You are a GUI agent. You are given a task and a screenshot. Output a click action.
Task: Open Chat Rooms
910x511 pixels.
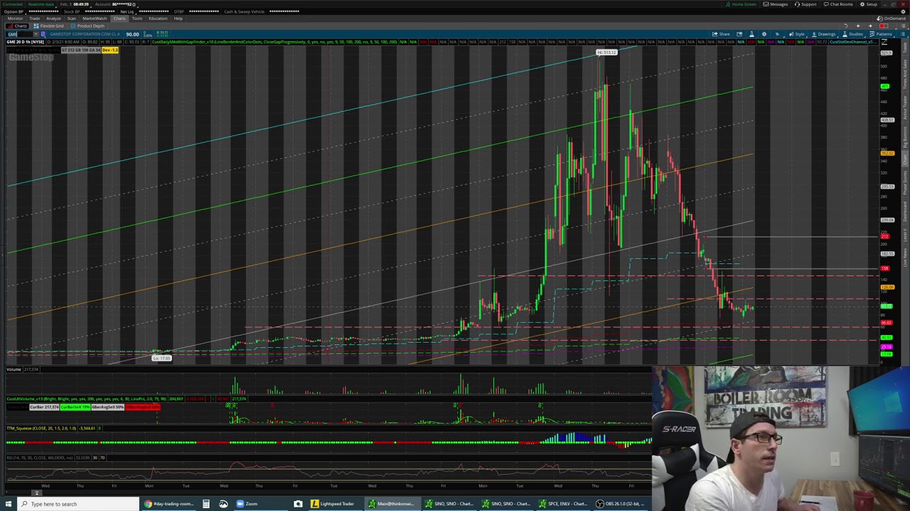coord(837,4)
